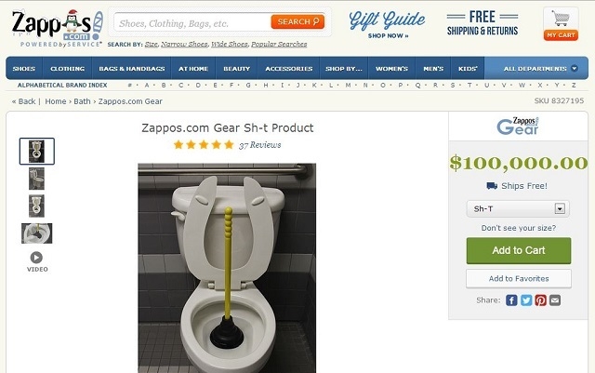Click Add to Favorites button

tap(519, 279)
